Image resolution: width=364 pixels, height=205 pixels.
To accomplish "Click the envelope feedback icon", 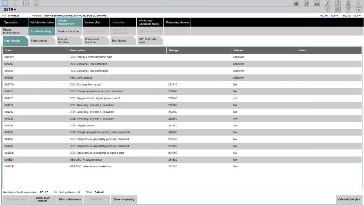I will (x=348, y=10).
